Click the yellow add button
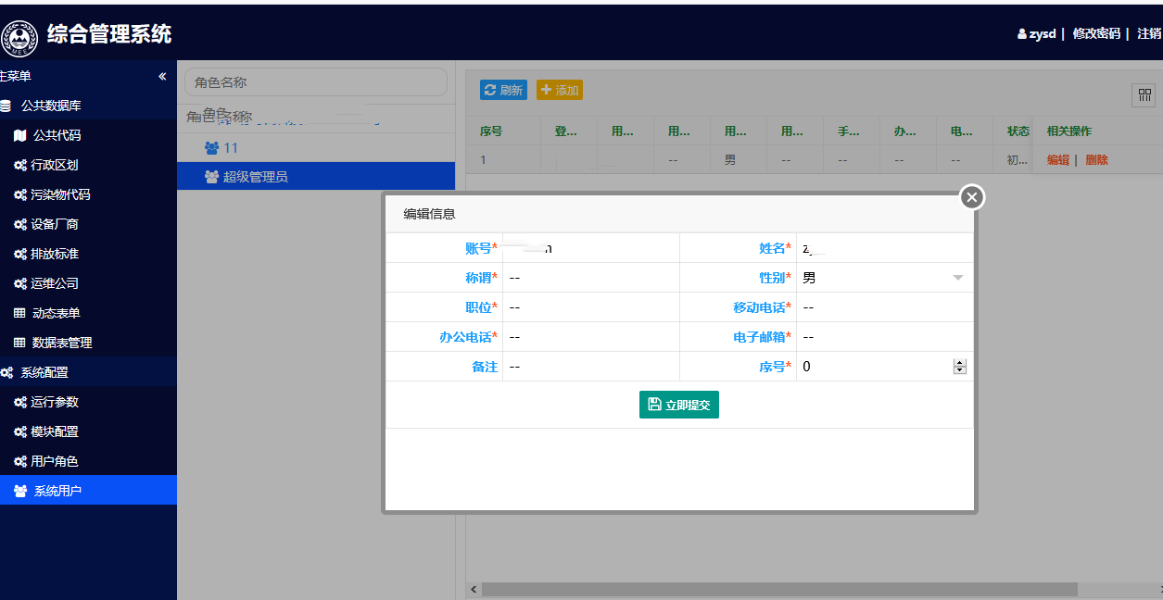Image resolution: width=1163 pixels, height=600 pixels. coord(560,90)
